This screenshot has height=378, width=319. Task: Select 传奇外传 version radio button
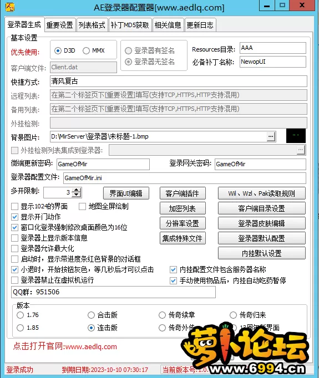tap(162, 328)
